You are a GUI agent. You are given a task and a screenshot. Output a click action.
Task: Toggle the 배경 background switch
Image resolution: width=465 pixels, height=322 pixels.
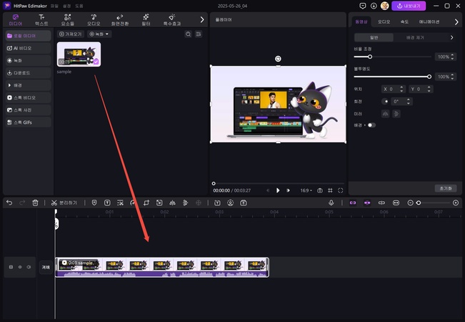tap(371, 125)
